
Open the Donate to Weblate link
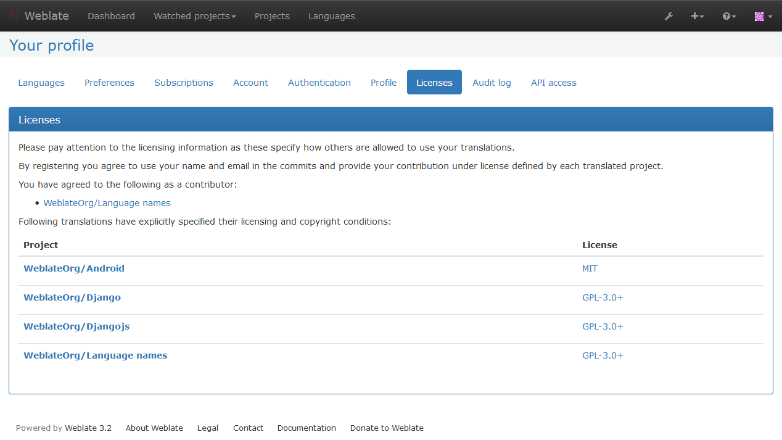(x=387, y=428)
